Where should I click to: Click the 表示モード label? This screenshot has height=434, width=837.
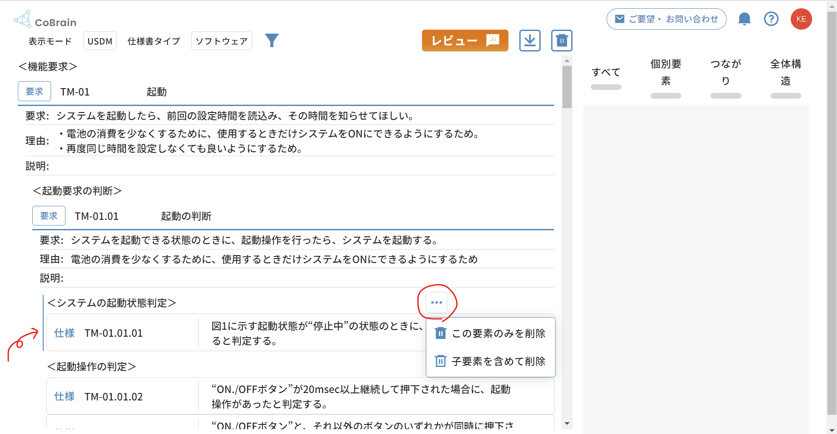50,41
